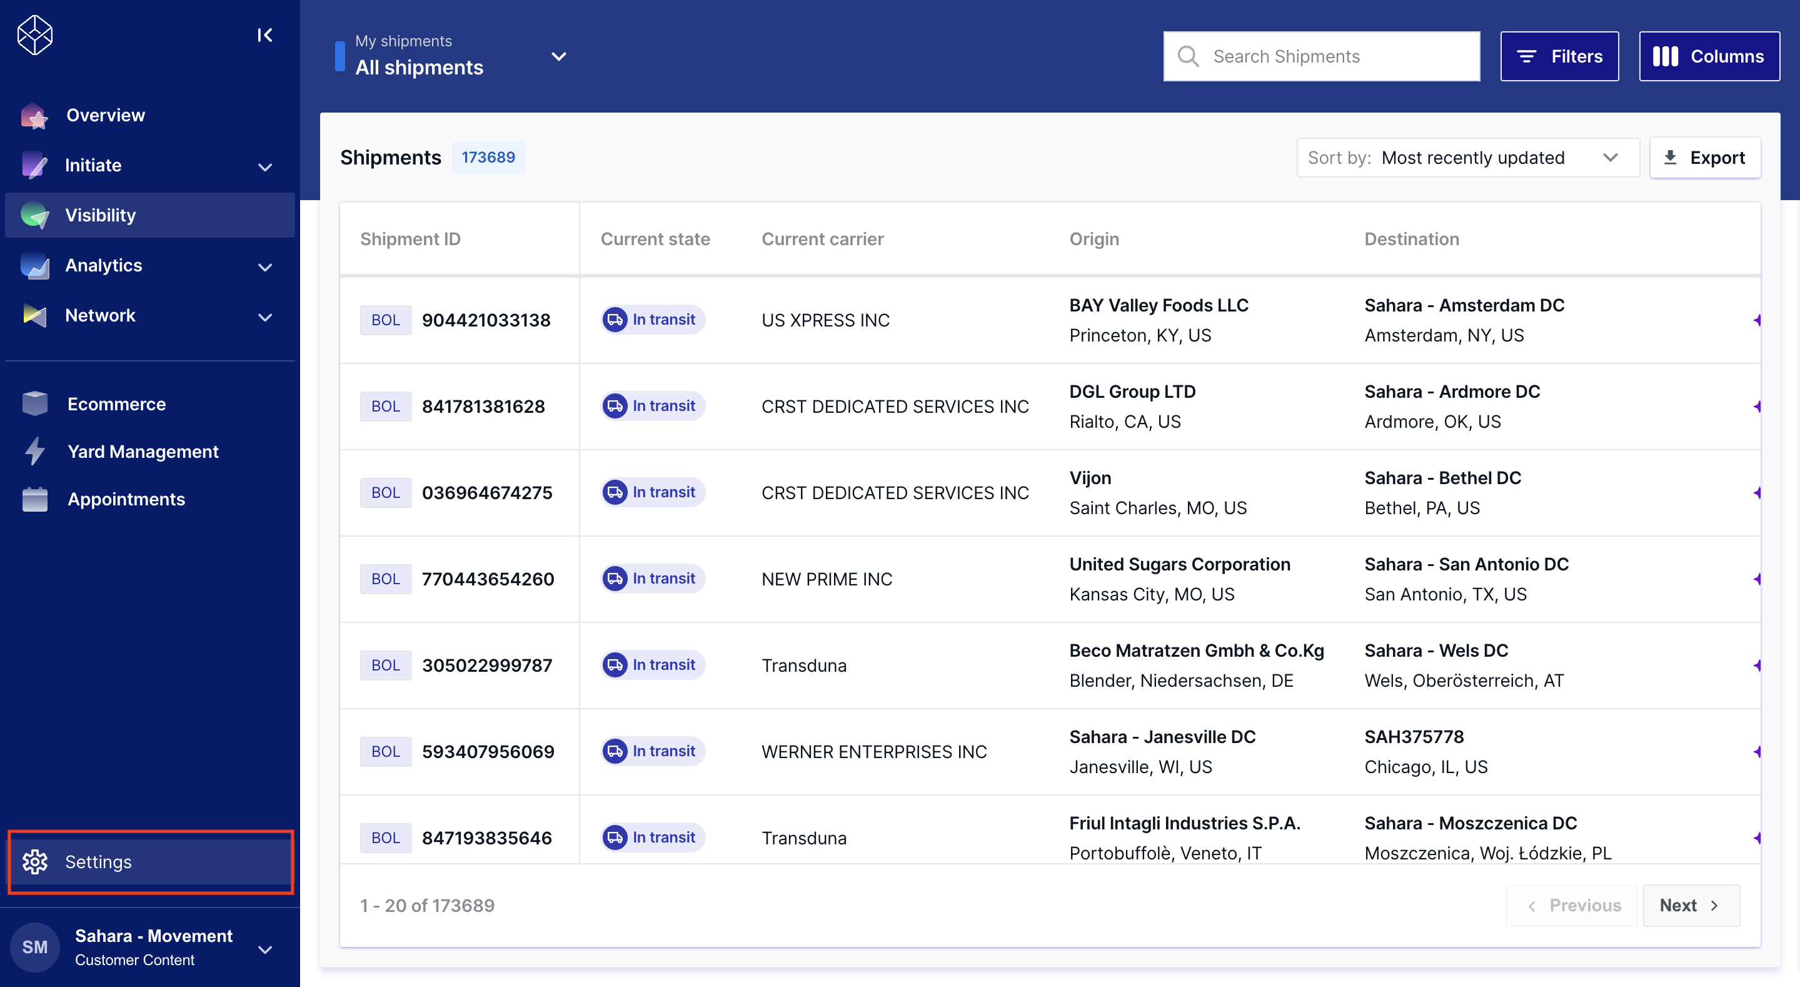Image resolution: width=1800 pixels, height=987 pixels.
Task: Click the Export button
Action: coord(1706,157)
